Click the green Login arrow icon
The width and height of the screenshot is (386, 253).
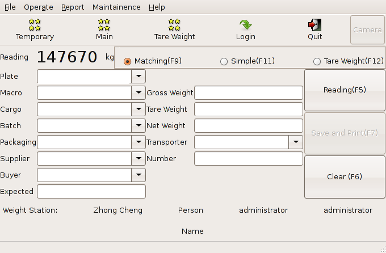pos(245,25)
